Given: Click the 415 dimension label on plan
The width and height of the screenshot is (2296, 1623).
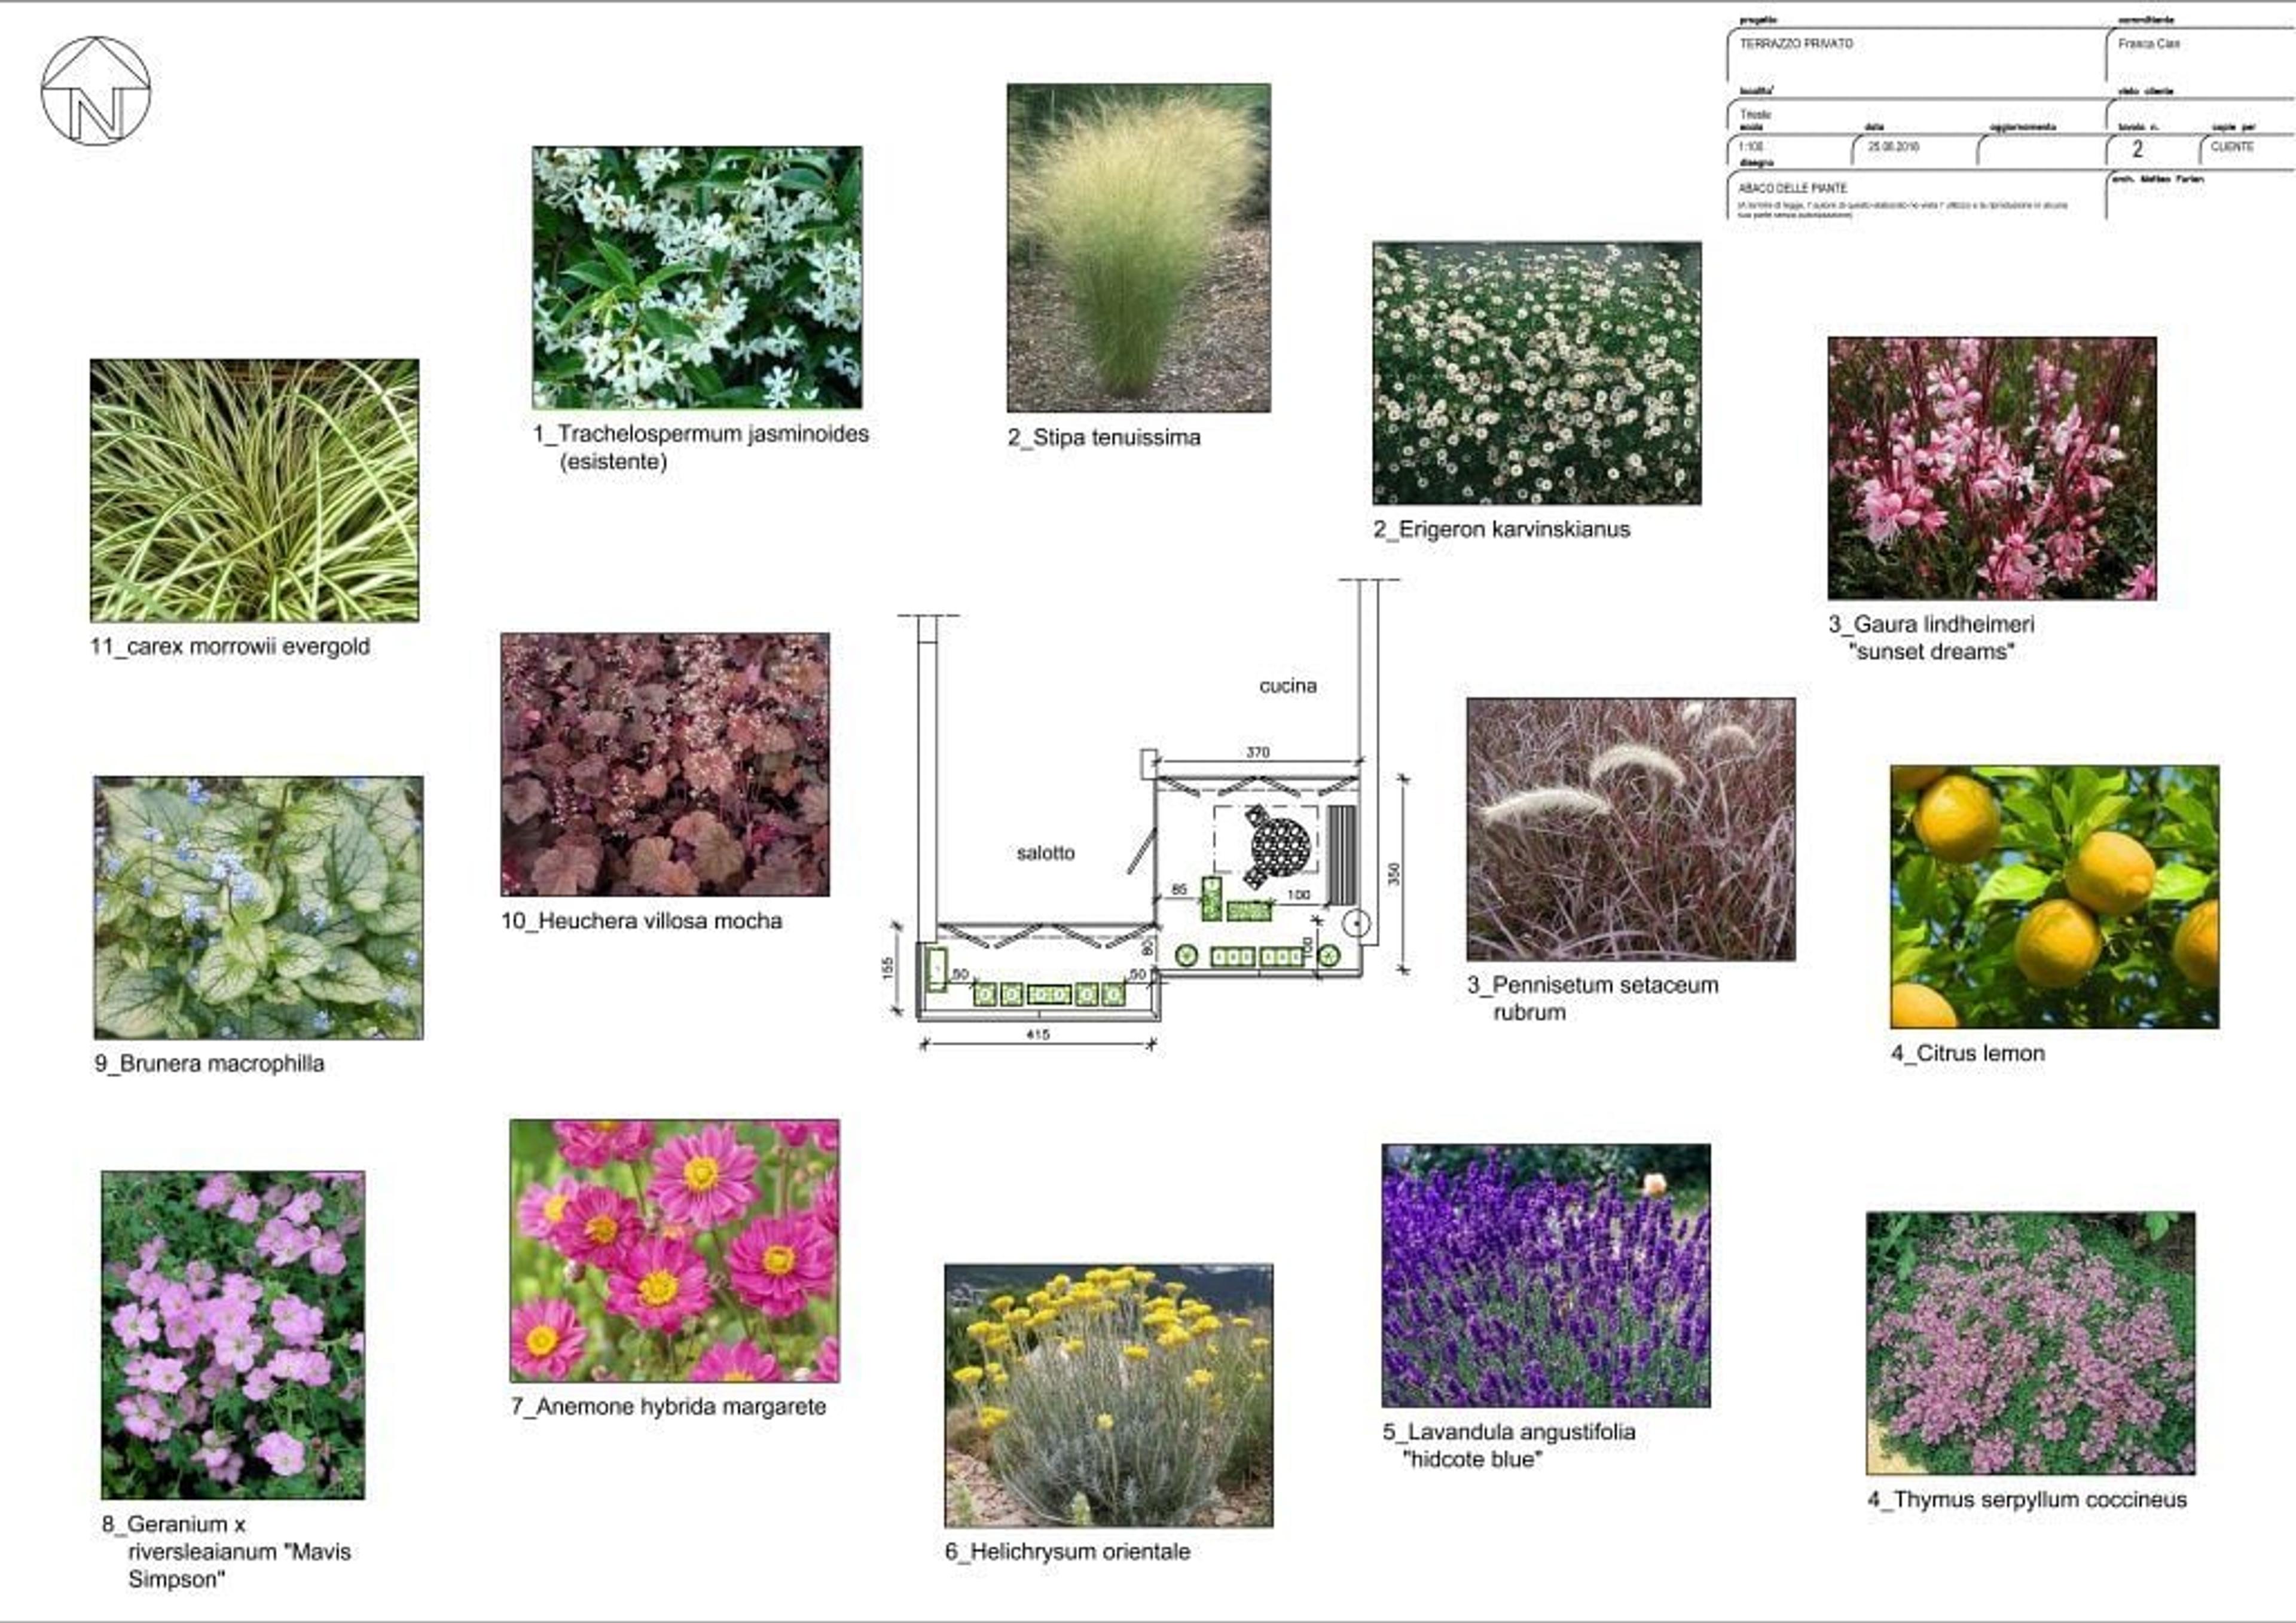Looking at the screenshot, I should point(1038,1035).
